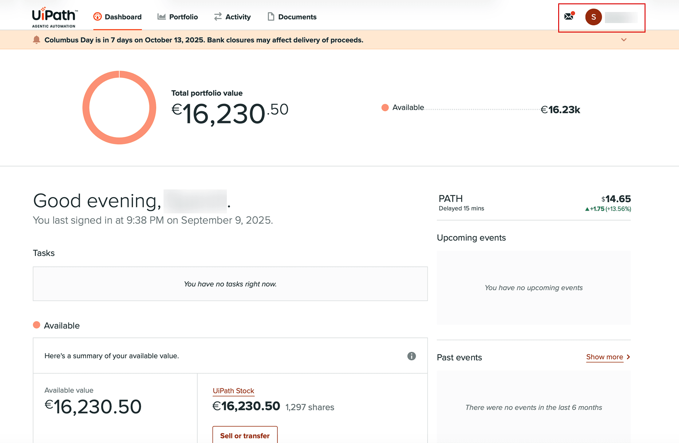
Task: Click the info icon in Available summary
Action: 411,356
